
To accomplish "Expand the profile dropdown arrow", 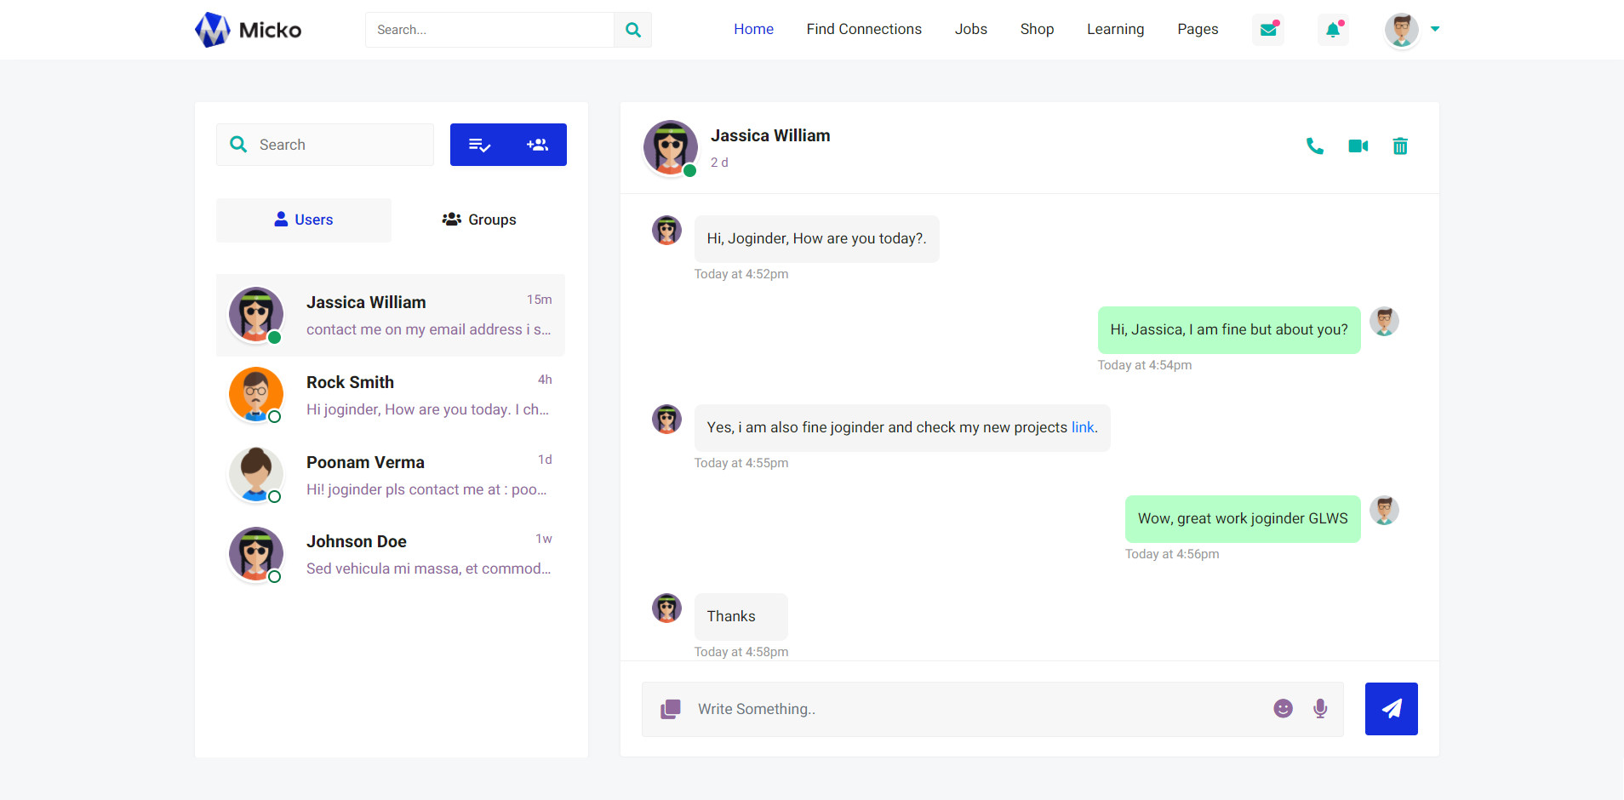I will pos(1435,29).
